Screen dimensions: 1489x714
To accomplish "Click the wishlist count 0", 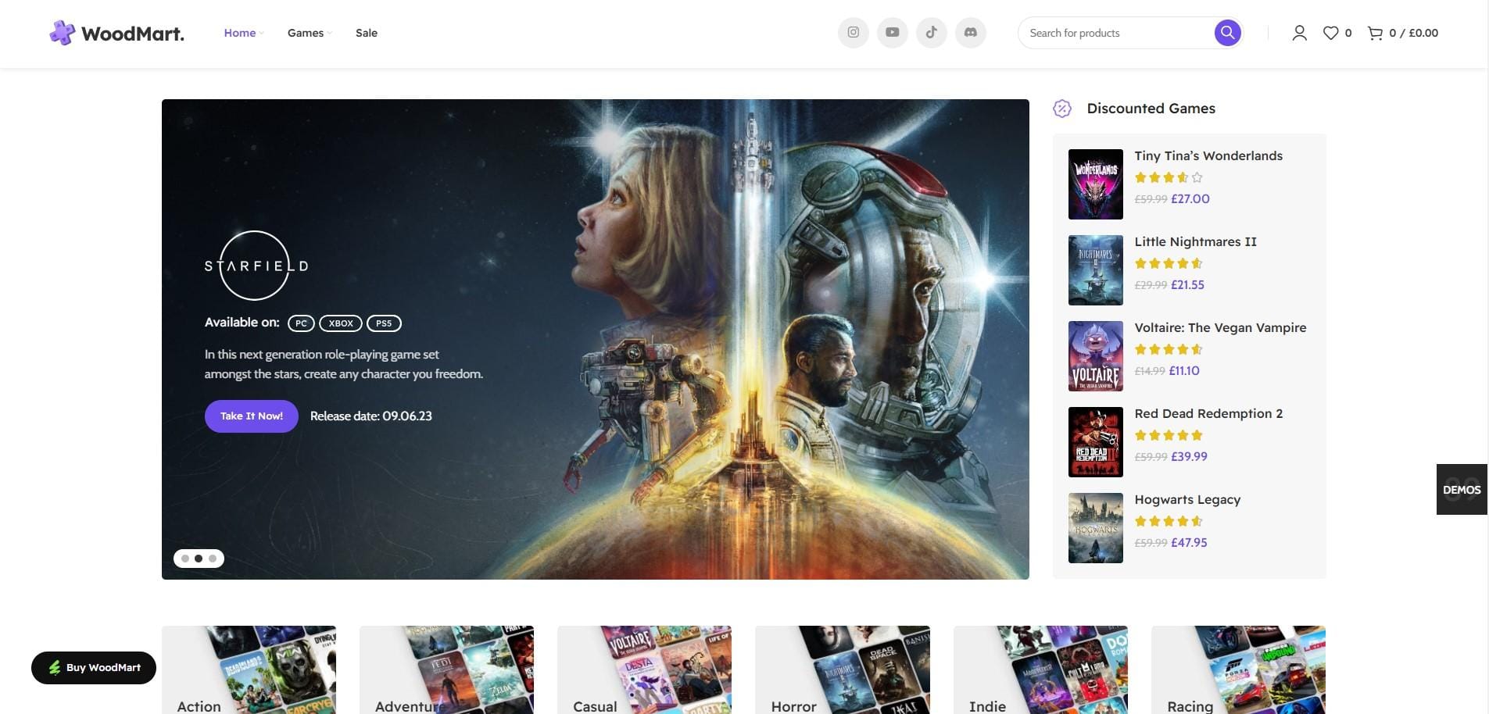I will 1348,33.
